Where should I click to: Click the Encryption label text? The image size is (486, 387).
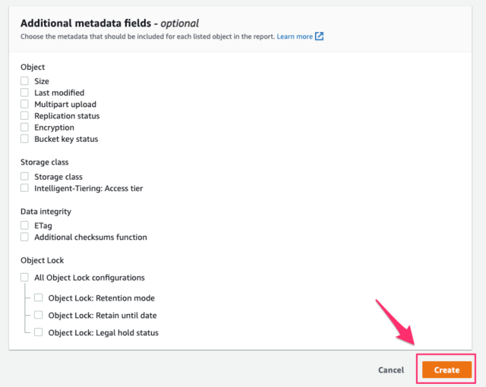click(x=54, y=127)
